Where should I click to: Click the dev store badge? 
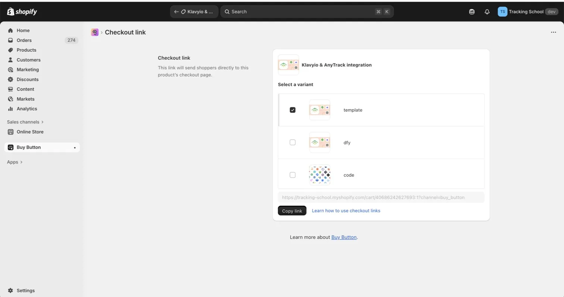552,12
